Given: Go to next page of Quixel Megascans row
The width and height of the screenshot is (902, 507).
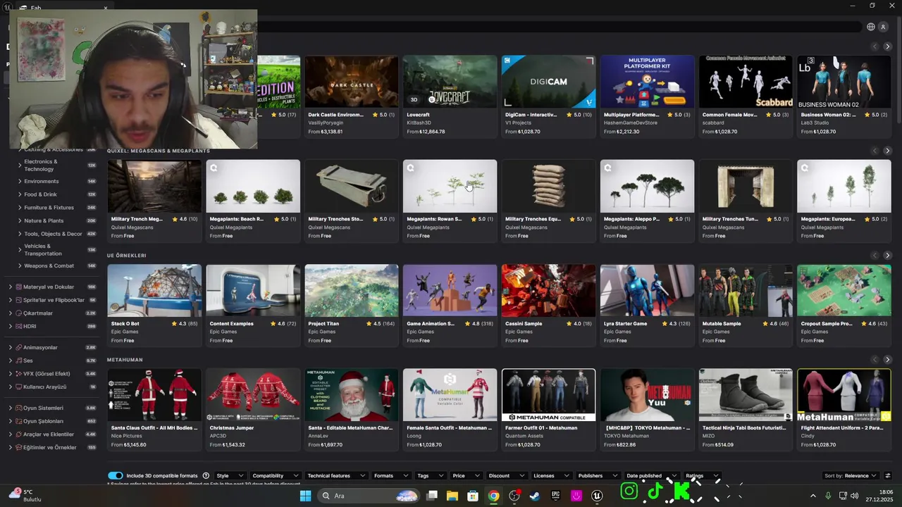Looking at the screenshot, I should pyautogui.click(x=887, y=151).
